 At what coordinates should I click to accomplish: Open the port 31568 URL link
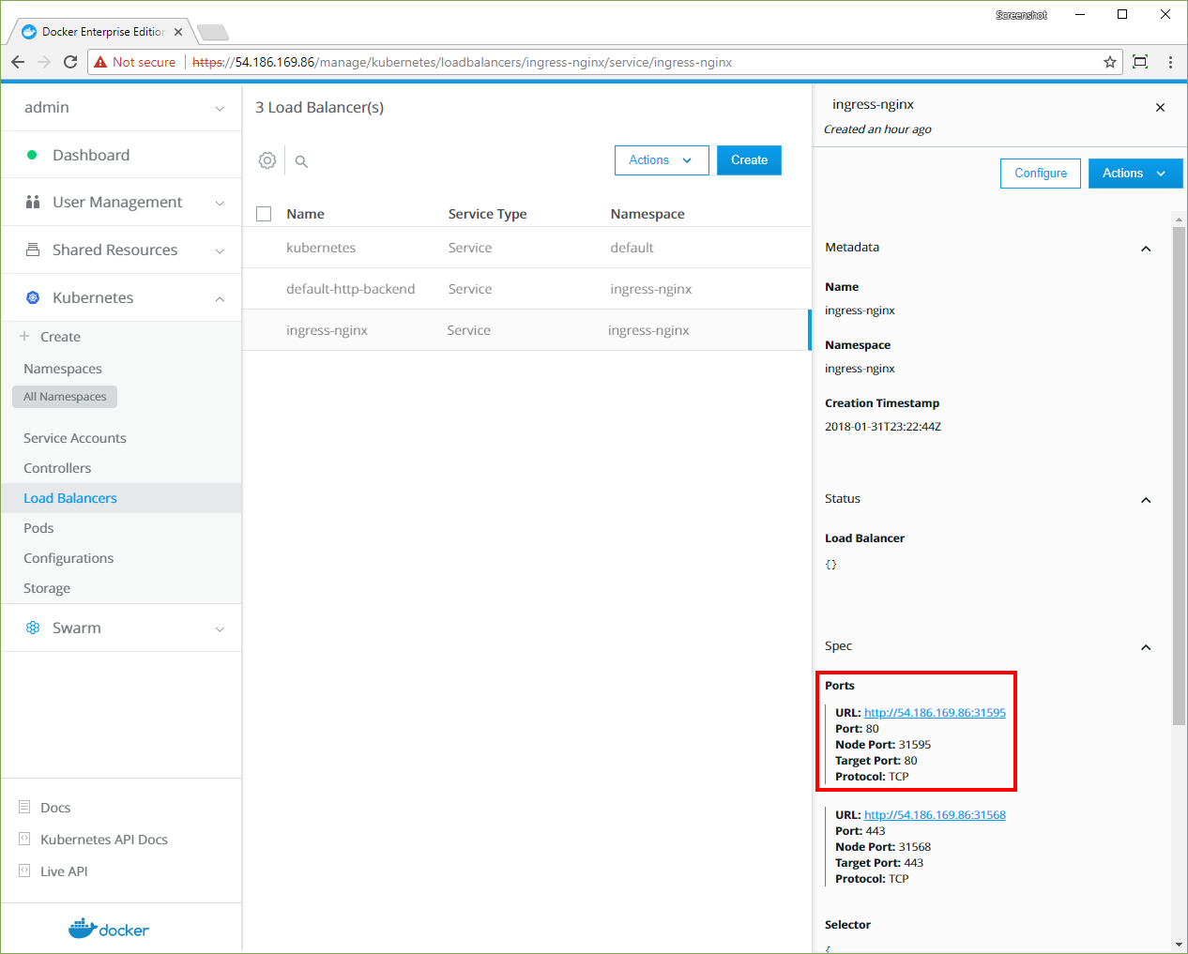(935, 815)
